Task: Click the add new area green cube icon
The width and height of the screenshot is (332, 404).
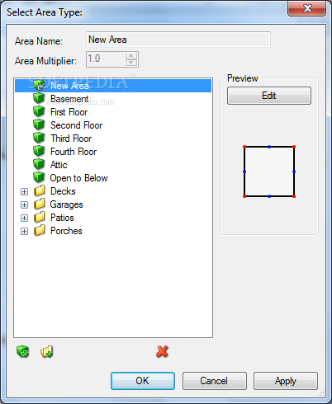Action: coord(22,351)
